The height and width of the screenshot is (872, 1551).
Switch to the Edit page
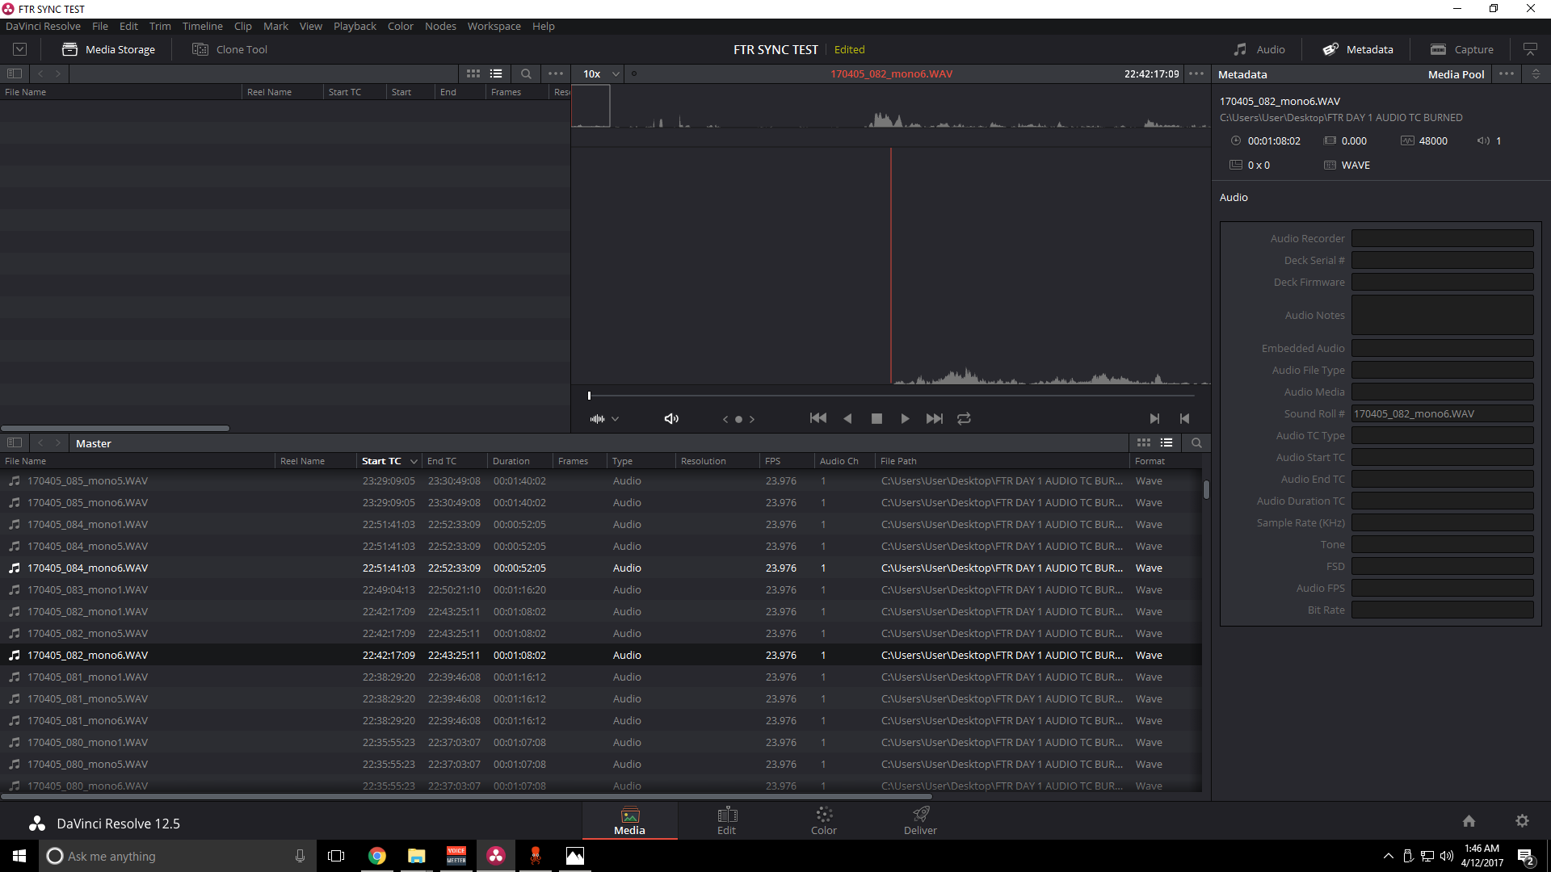[x=726, y=820]
